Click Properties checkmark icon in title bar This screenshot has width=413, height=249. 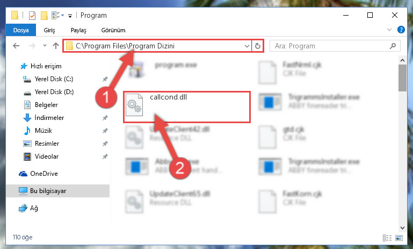pos(32,16)
